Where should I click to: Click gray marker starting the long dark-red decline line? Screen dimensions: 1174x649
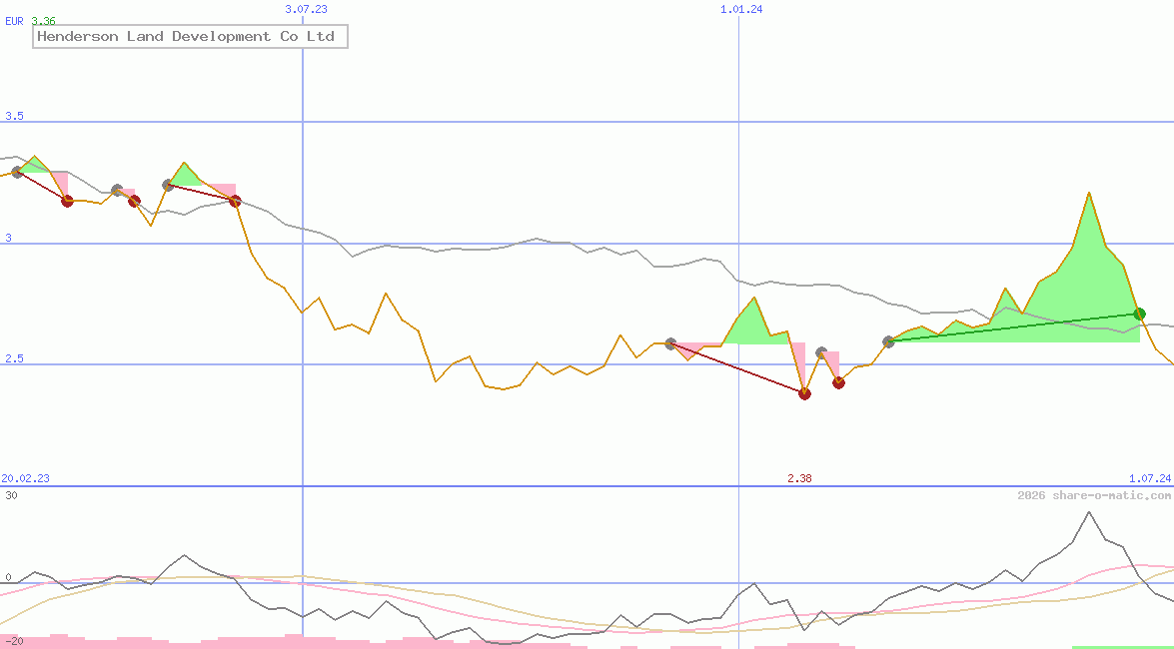tap(670, 343)
